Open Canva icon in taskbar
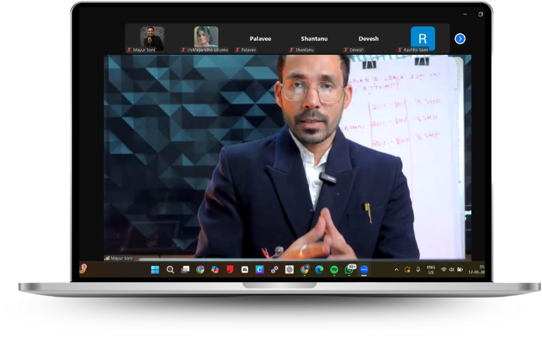The width and height of the screenshot is (542, 342). [260, 269]
